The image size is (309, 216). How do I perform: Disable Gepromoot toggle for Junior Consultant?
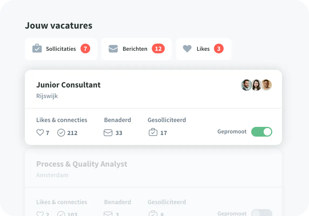tap(261, 132)
